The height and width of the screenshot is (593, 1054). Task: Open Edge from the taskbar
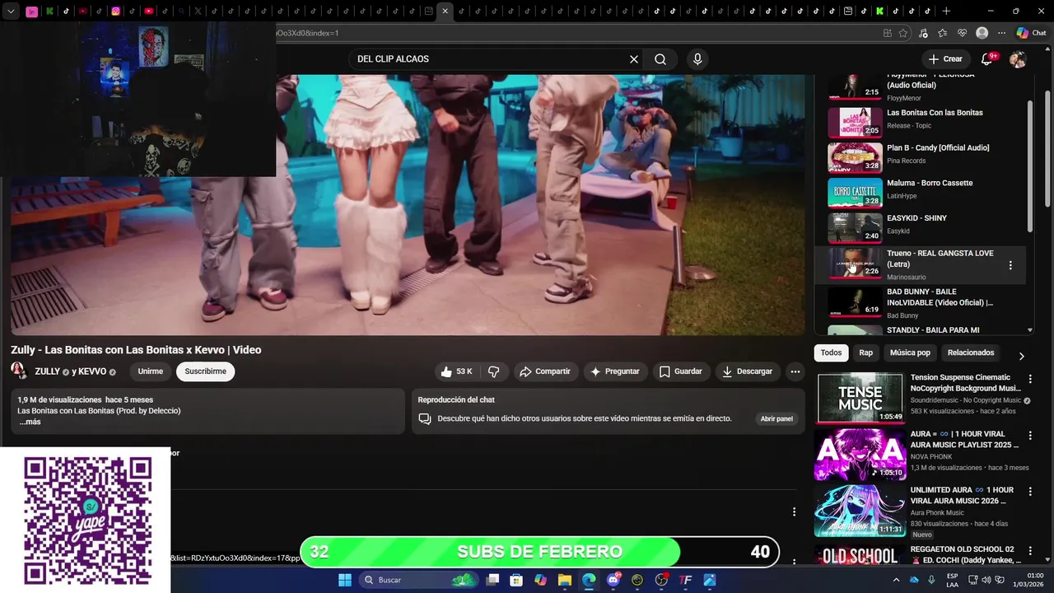[589, 580]
